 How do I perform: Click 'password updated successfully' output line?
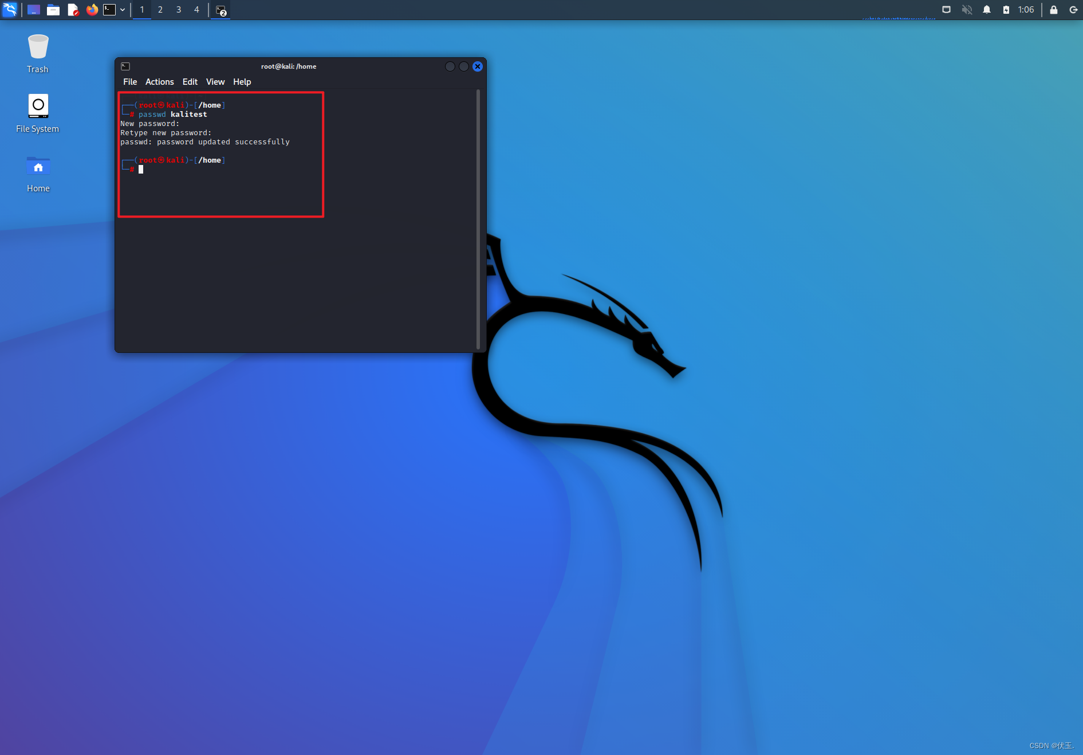coord(205,142)
